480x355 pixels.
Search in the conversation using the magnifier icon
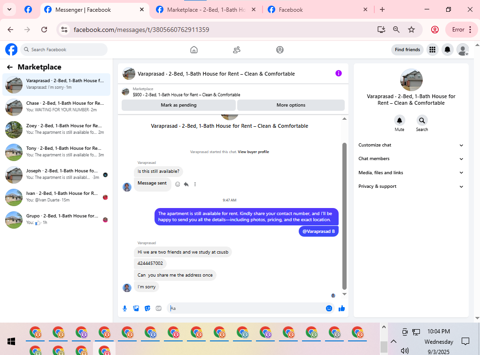pyautogui.click(x=422, y=120)
